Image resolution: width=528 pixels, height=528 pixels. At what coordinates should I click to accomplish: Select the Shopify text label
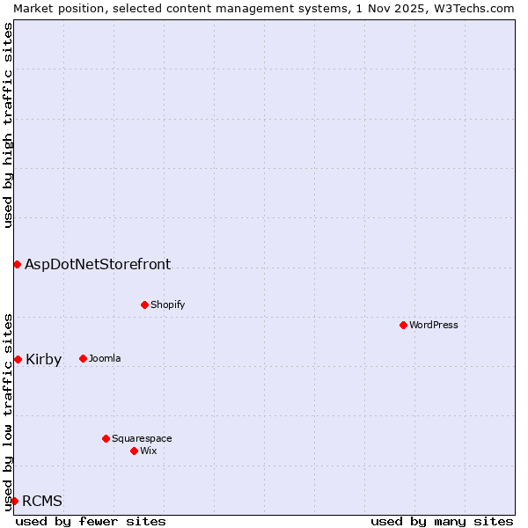[x=167, y=304]
